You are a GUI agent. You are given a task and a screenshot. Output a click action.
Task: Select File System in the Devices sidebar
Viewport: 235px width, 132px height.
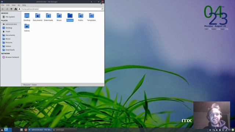tap(11, 17)
